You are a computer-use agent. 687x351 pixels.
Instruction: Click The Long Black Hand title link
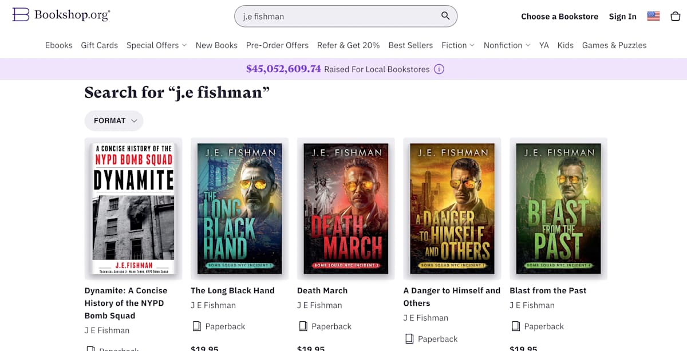tap(232, 290)
